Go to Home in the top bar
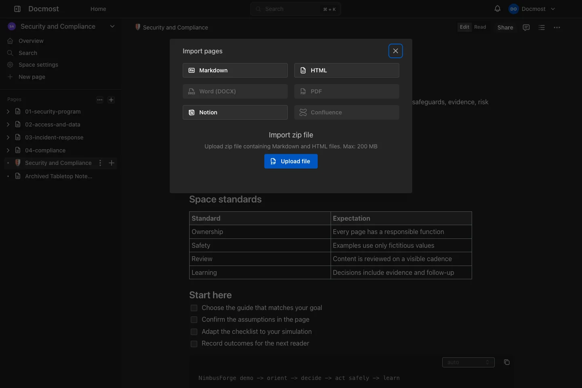The image size is (582, 388). point(98,9)
